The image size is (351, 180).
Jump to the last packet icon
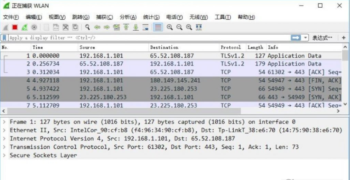point(136,27)
